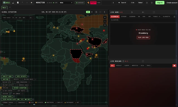Toggle the Natural Events layer
178x107 pixels.
point(7,96)
